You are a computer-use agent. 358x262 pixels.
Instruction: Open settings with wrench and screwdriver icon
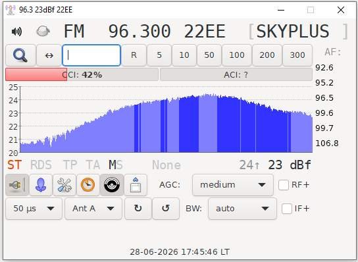coord(64,185)
